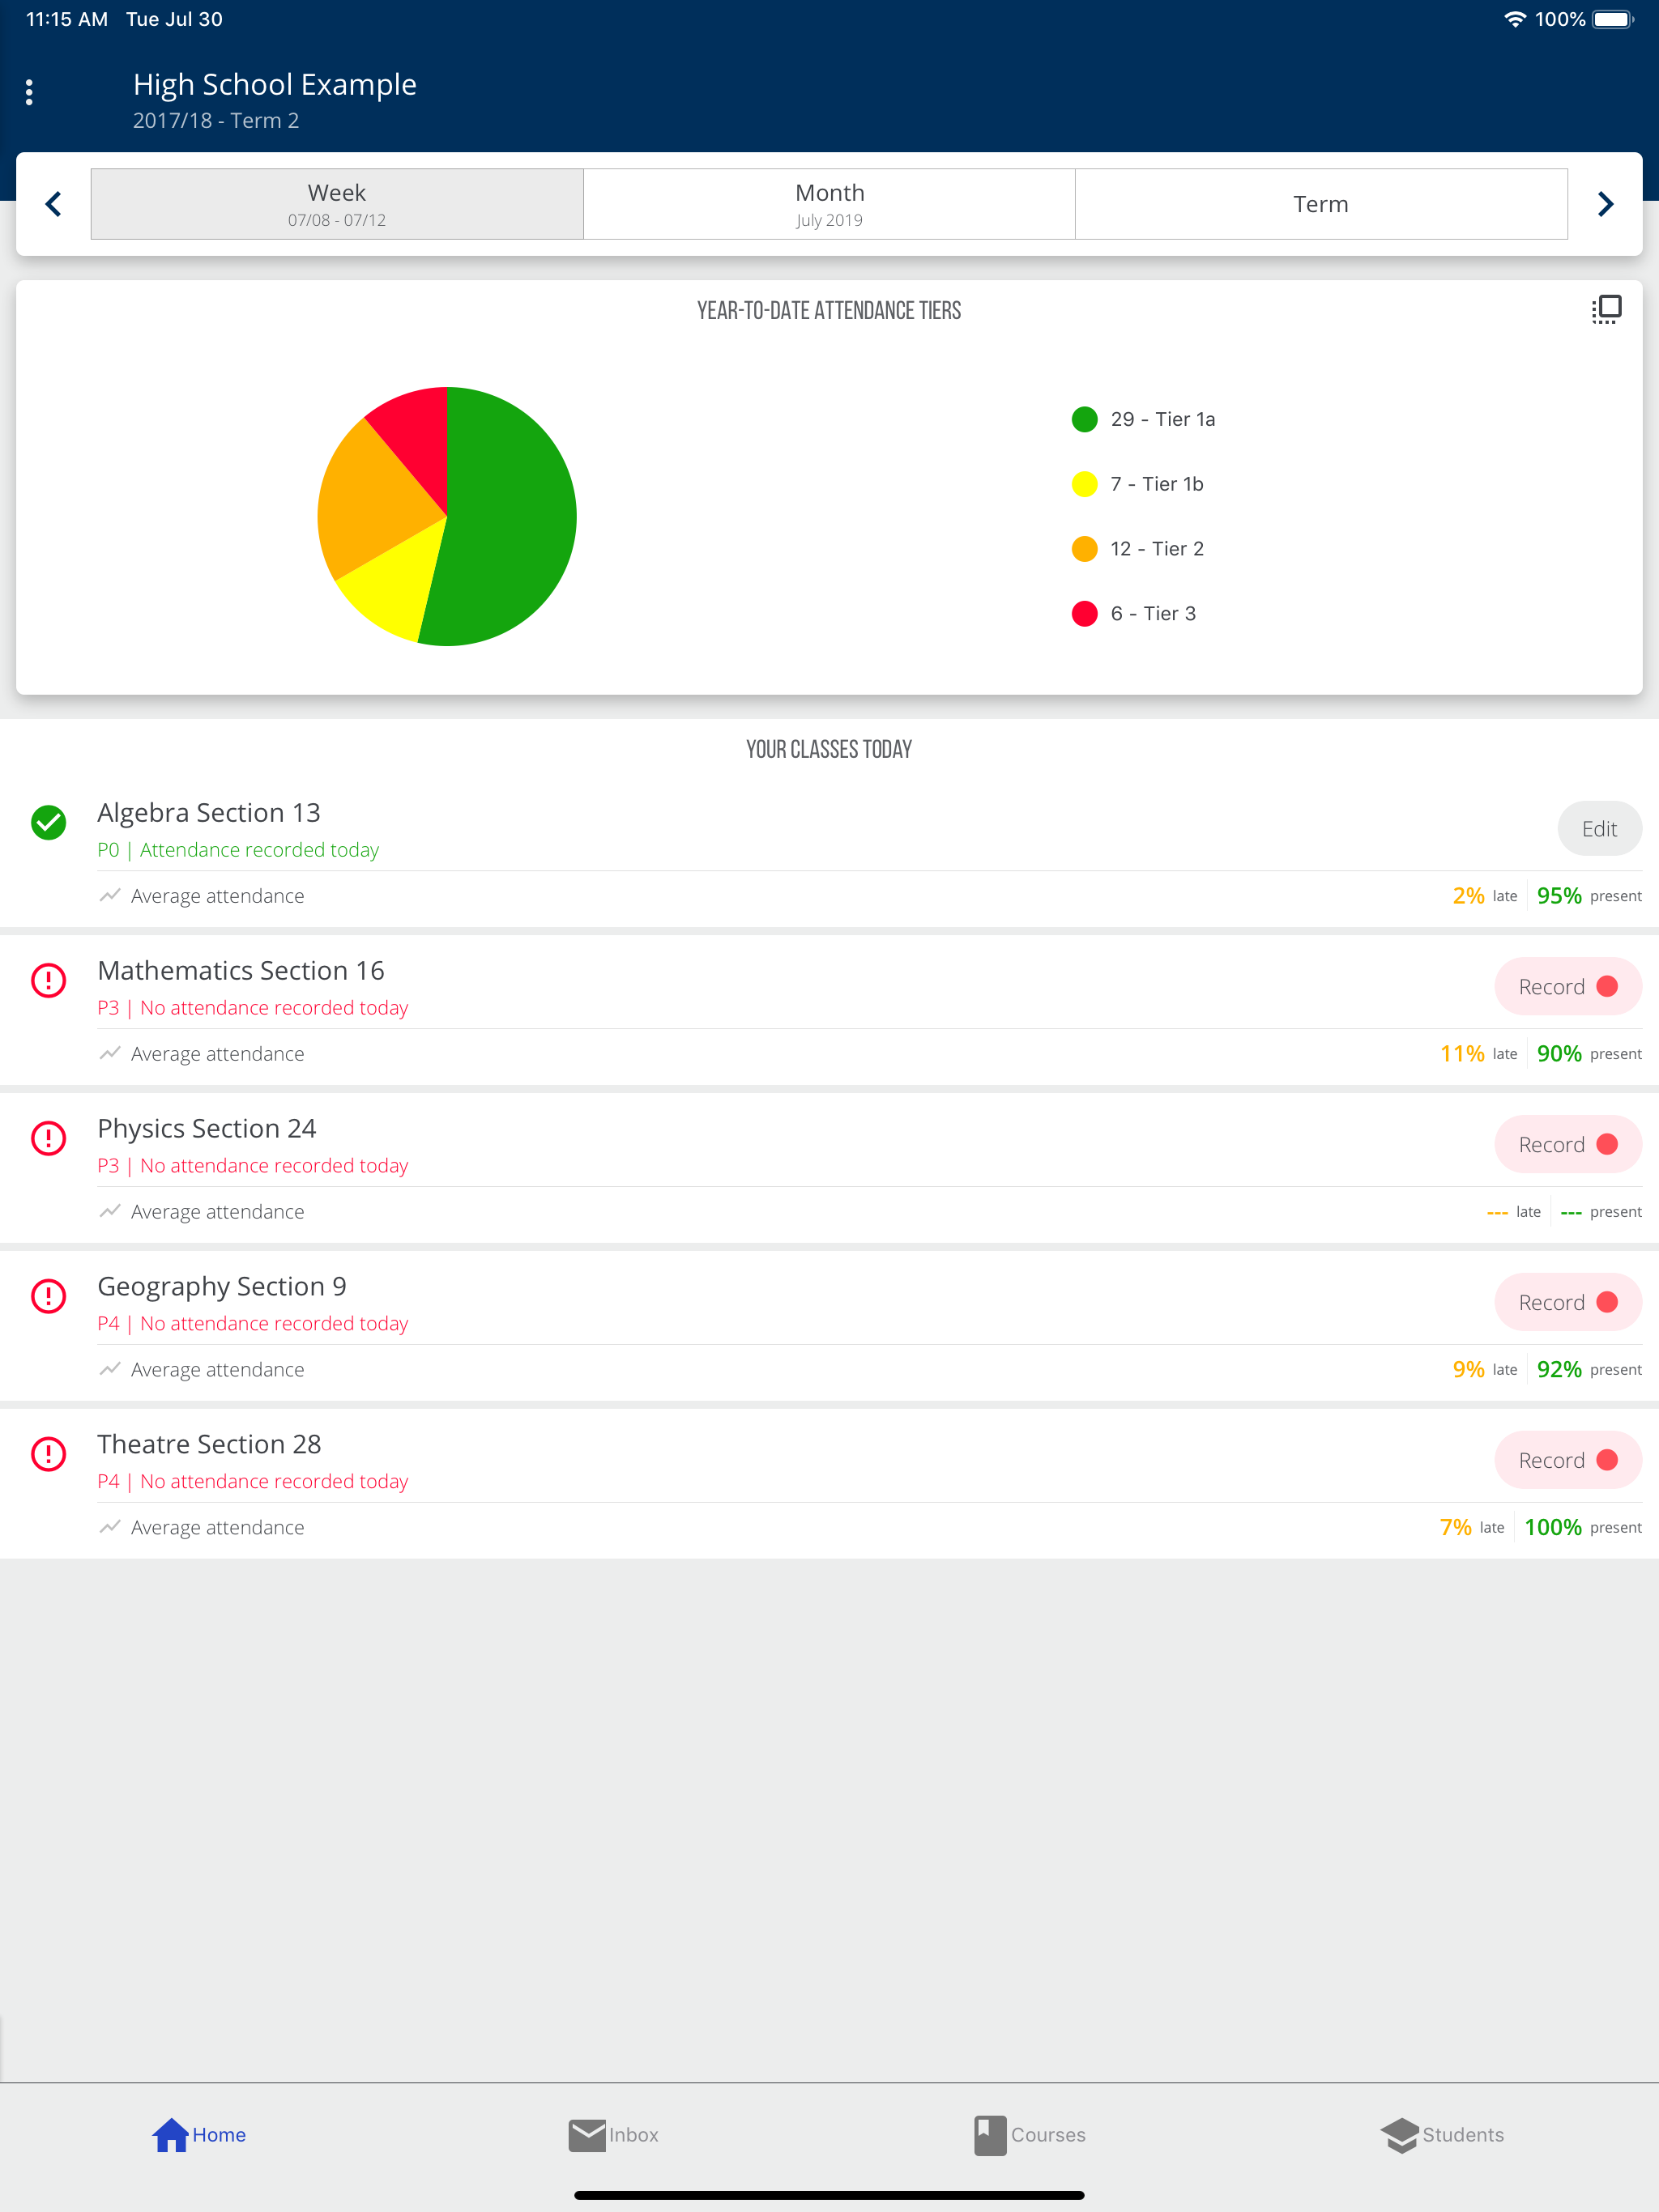This screenshot has height=2212, width=1659.
Task: Switch to the Month July 2019 tab
Action: [829, 204]
